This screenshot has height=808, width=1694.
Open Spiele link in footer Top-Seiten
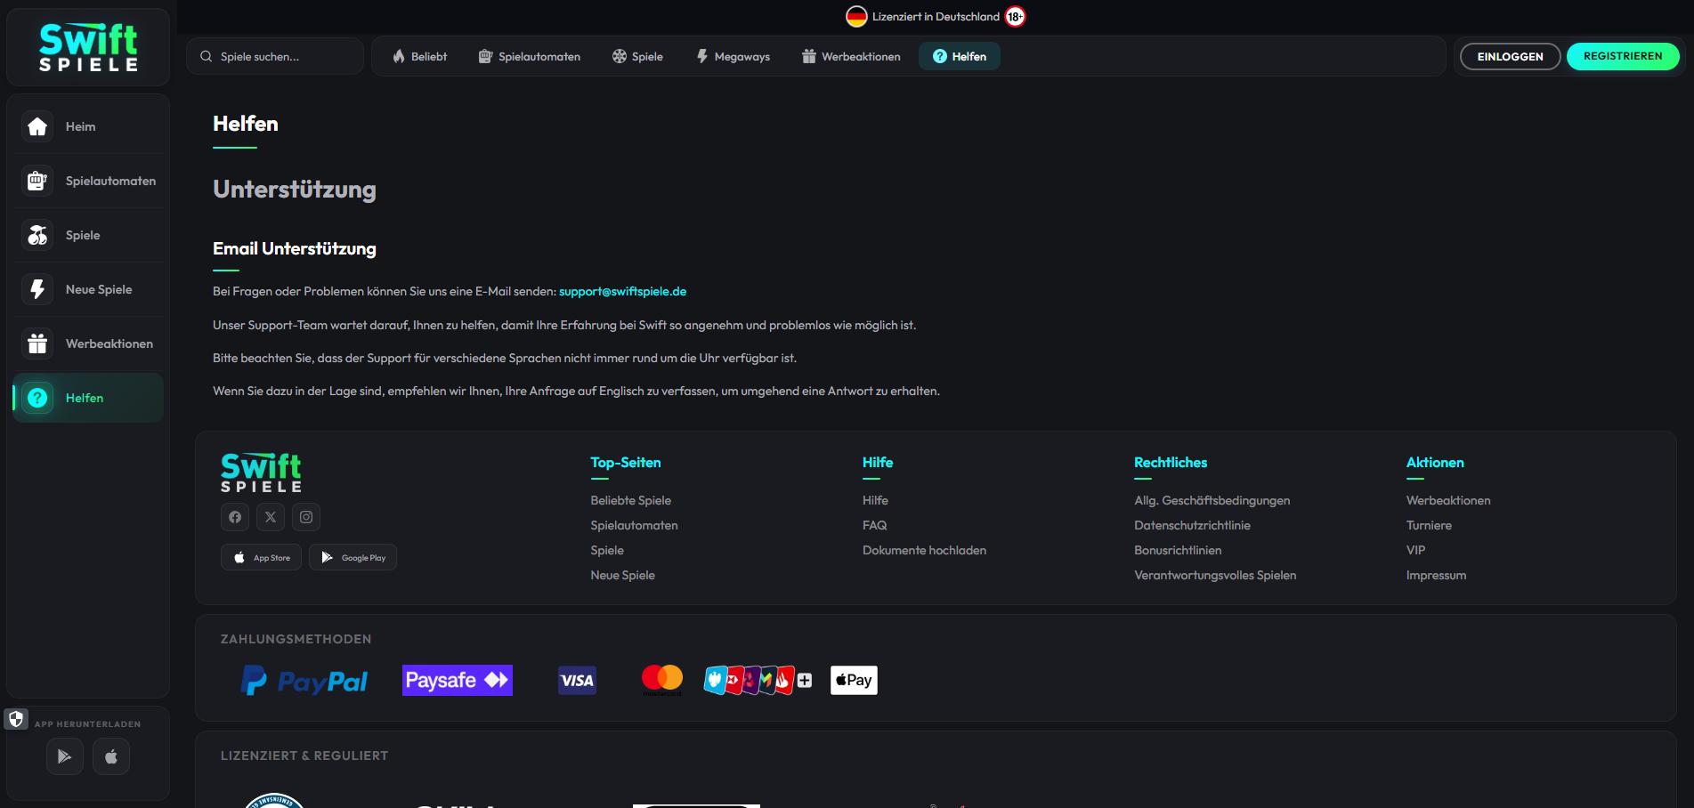(607, 550)
